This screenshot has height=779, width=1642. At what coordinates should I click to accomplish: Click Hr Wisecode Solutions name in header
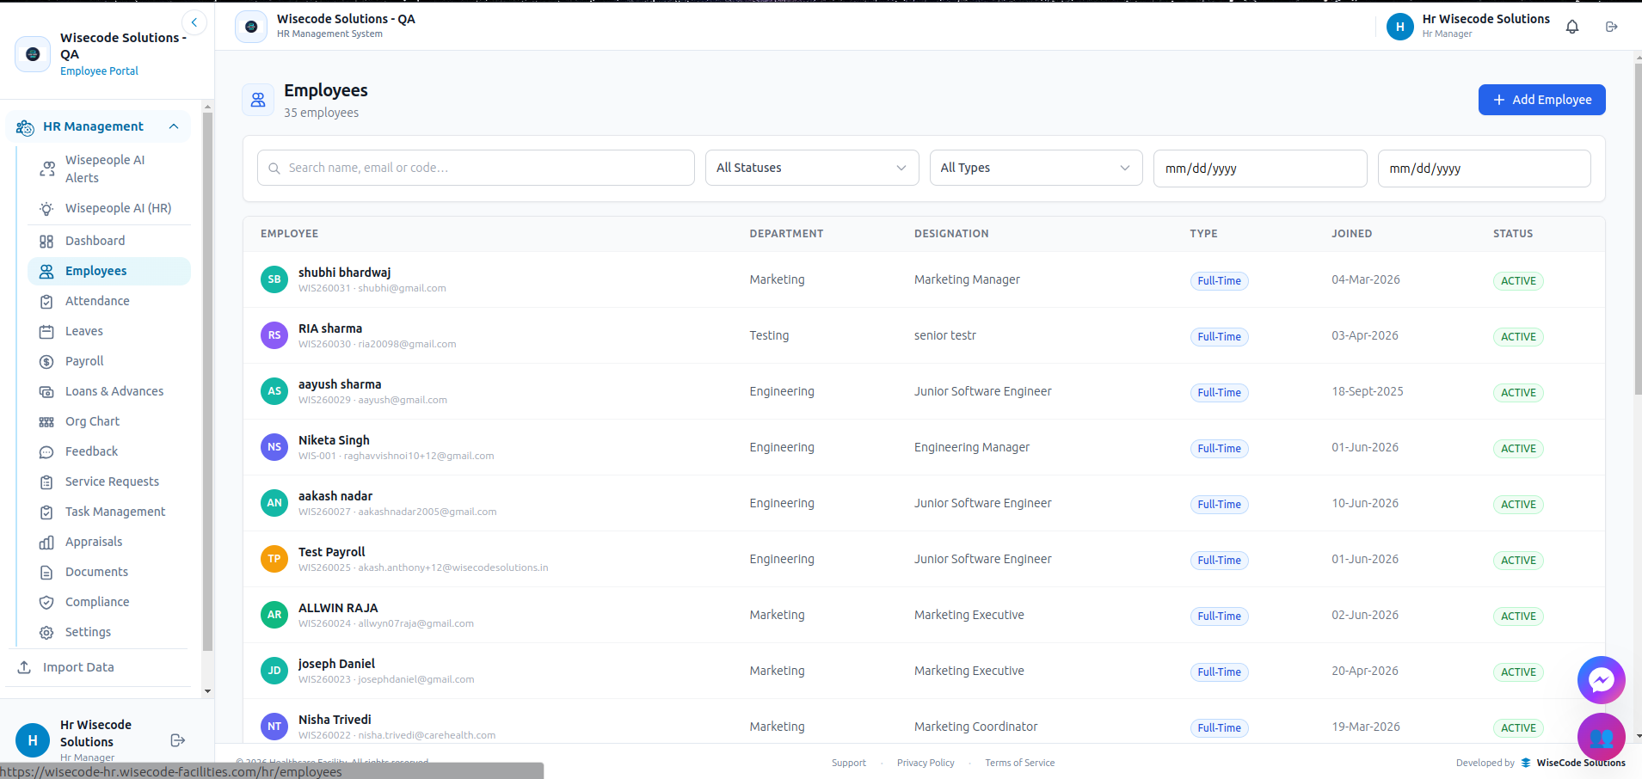(1485, 19)
